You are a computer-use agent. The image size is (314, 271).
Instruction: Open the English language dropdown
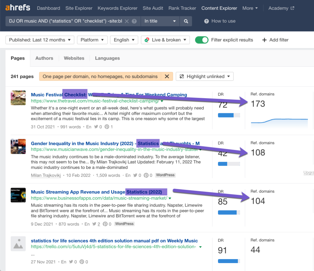pyautogui.click(x=124, y=40)
